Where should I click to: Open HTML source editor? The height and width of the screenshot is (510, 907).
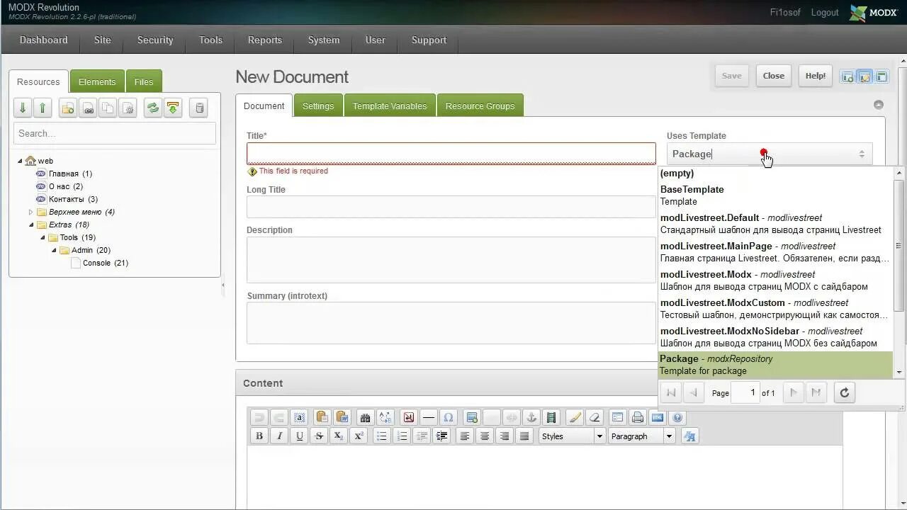(x=658, y=417)
